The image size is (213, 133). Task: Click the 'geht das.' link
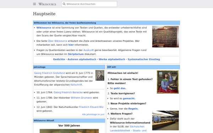click(120, 88)
